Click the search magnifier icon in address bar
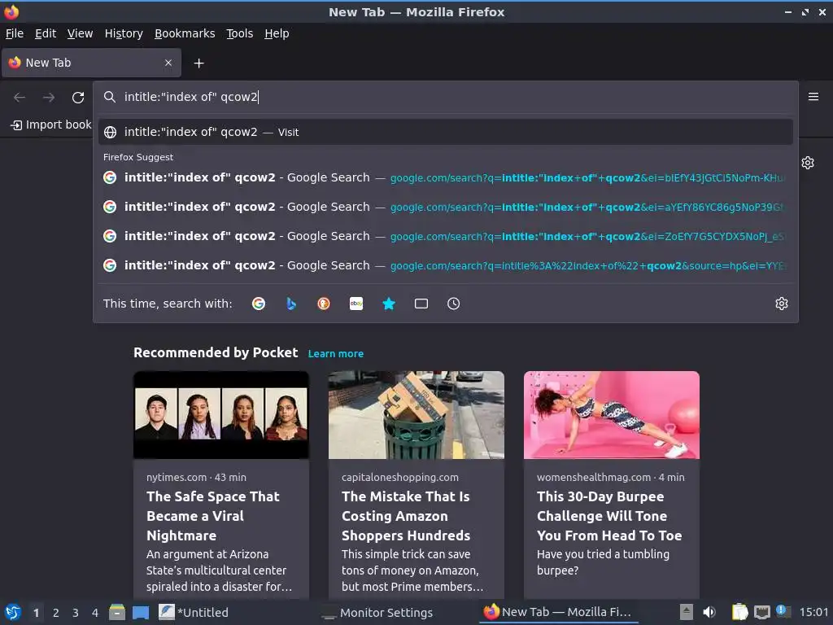 [110, 97]
